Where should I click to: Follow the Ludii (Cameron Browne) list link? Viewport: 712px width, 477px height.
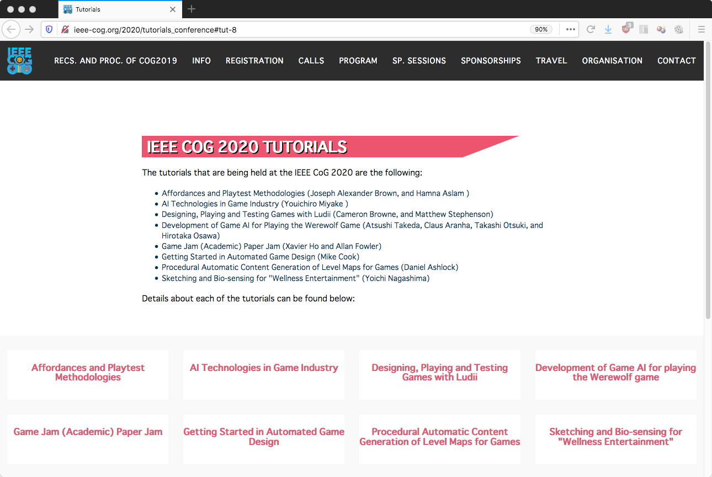click(x=327, y=214)
